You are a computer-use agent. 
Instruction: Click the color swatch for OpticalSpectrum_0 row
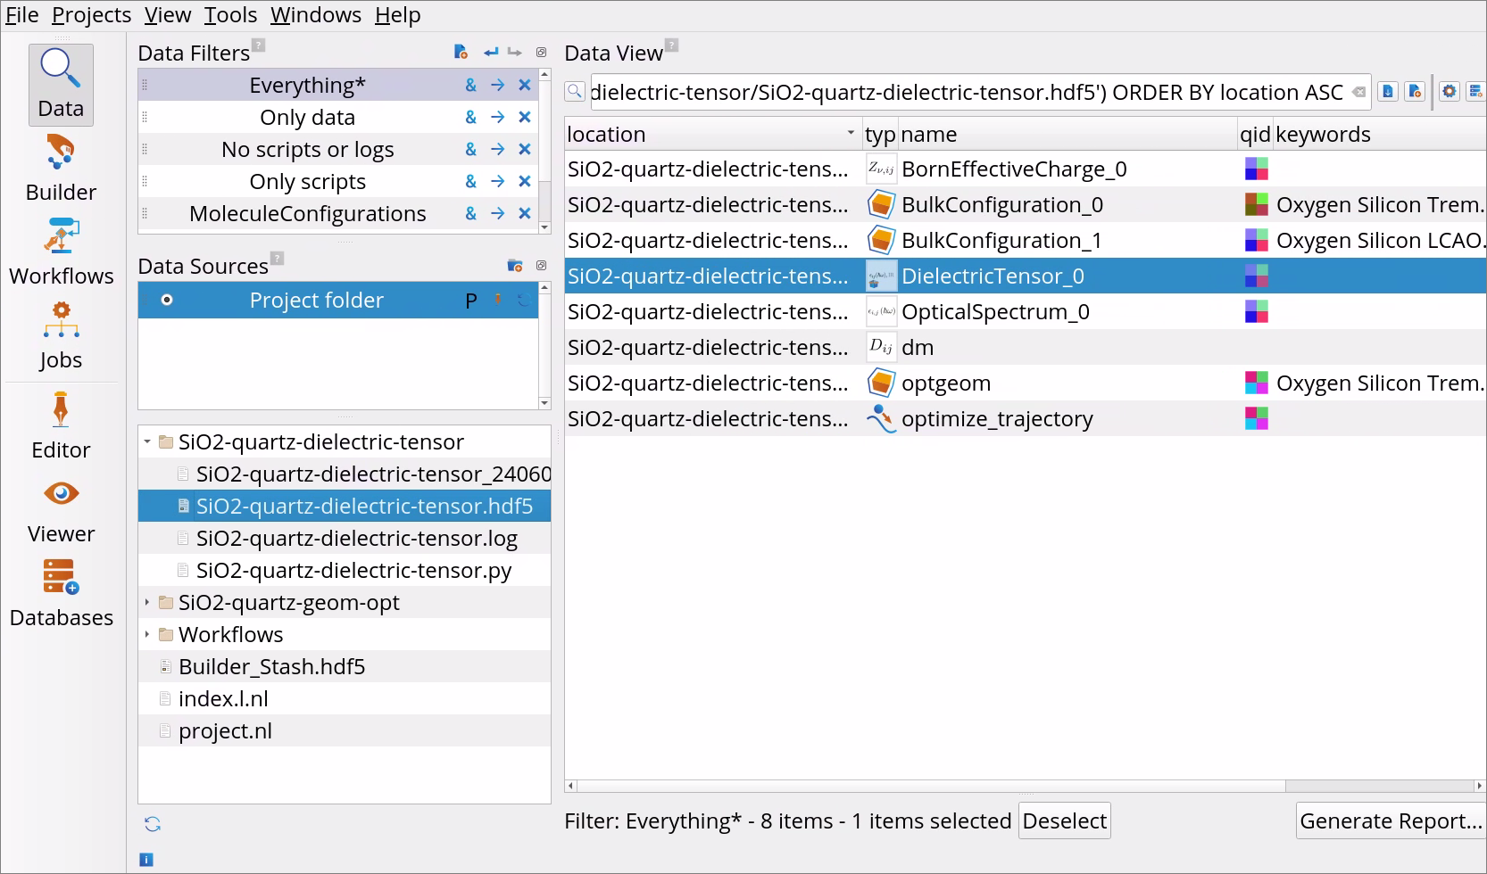pyautogui.click(x=1256, y=312)
